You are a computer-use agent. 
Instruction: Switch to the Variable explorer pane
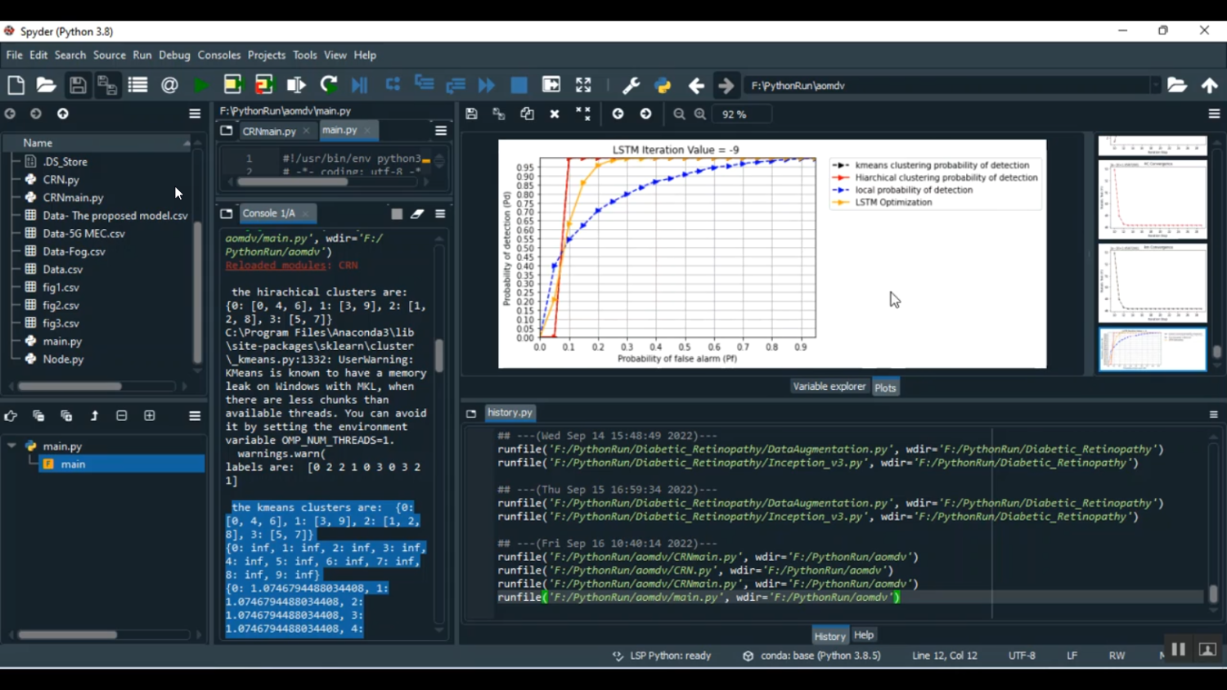pyautogui.click(x=829, y=387)
